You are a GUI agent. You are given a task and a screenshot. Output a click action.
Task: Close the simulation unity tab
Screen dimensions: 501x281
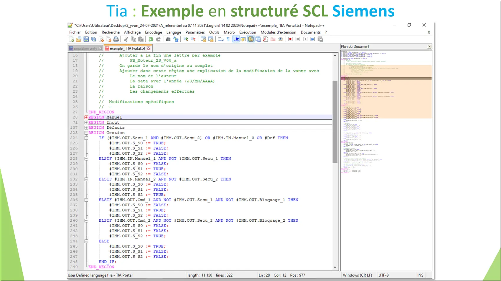tap(100, 48)
